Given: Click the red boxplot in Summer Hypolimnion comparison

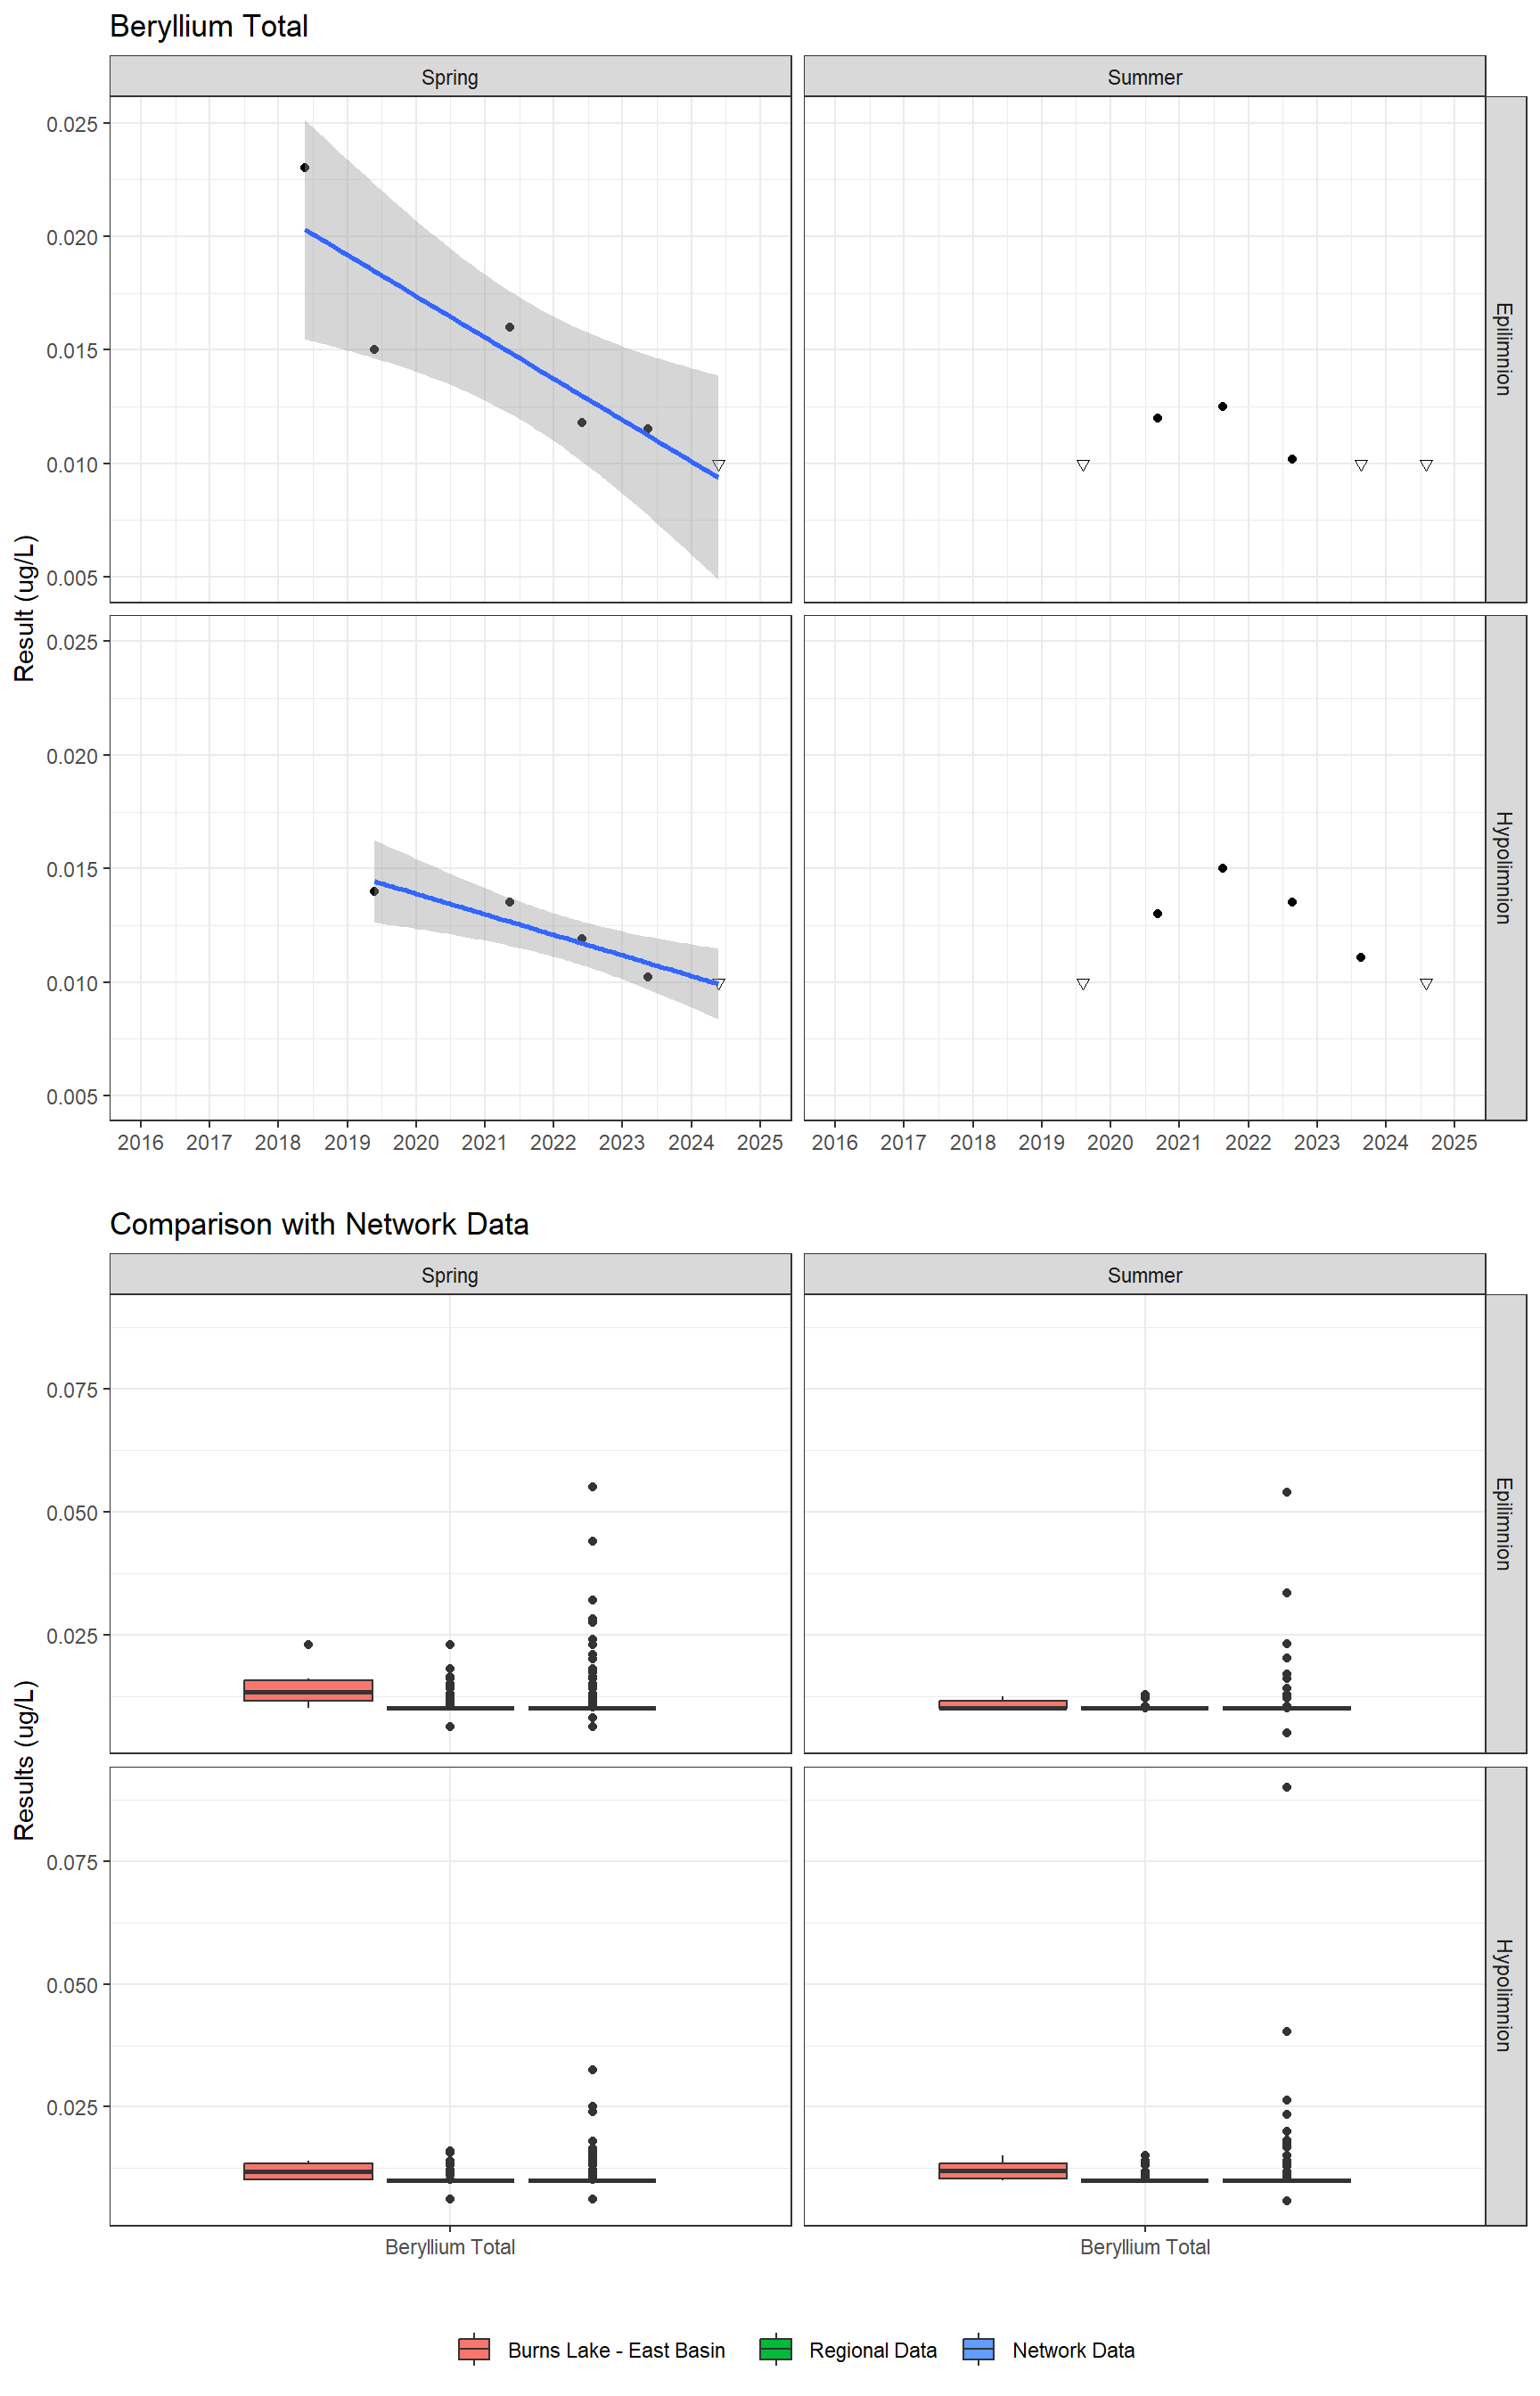Looking at the screenshot, I should (1003, 2170).
